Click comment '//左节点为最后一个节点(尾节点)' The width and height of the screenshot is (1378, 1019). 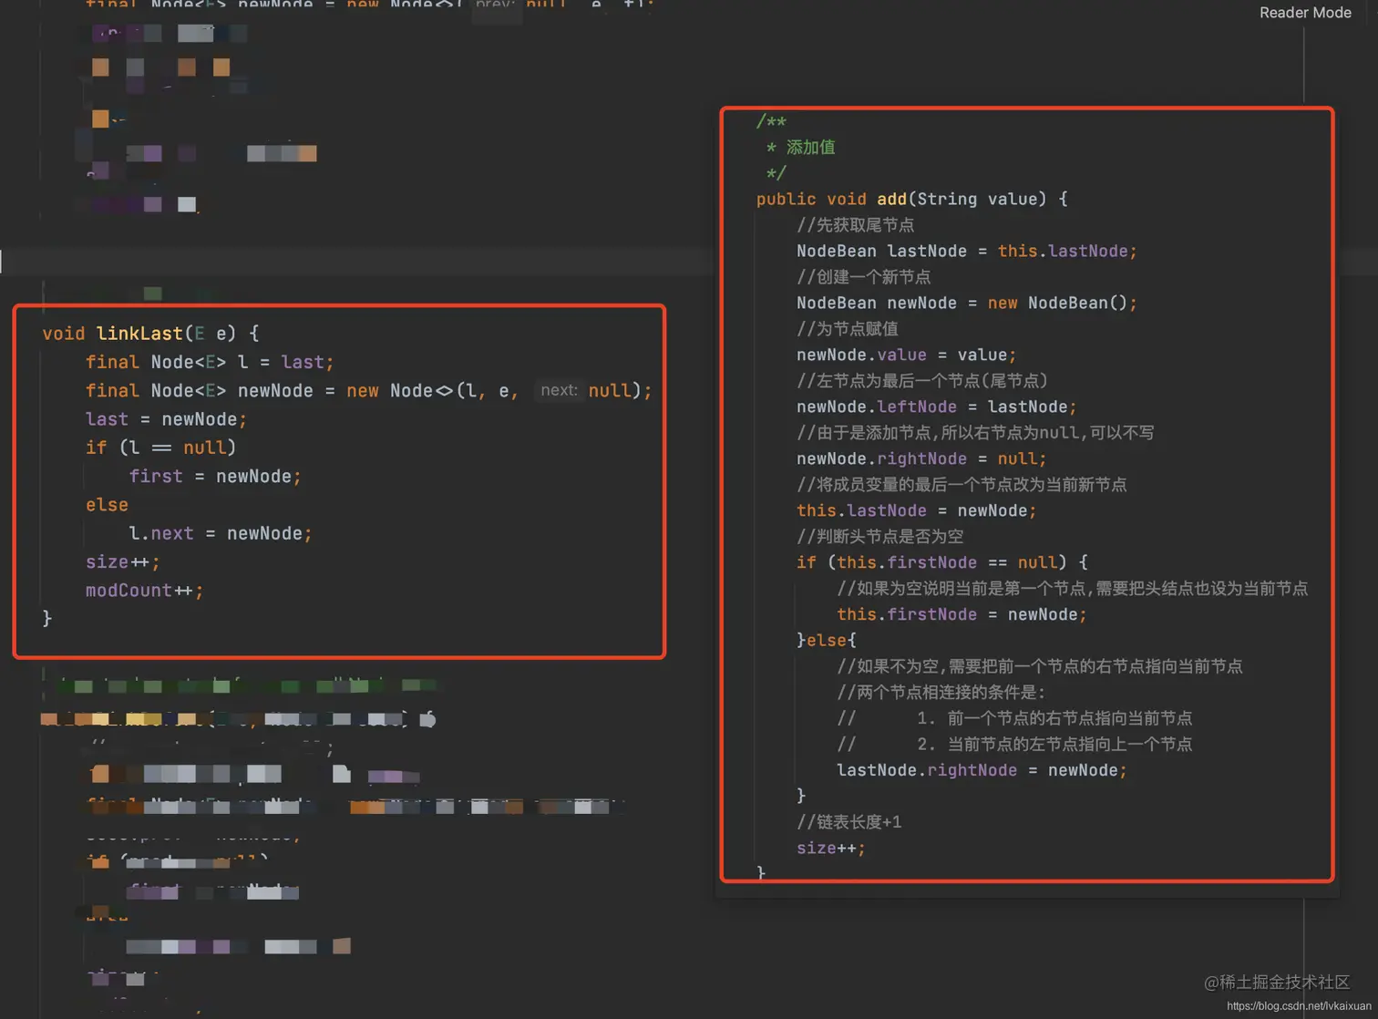(922, 380)
